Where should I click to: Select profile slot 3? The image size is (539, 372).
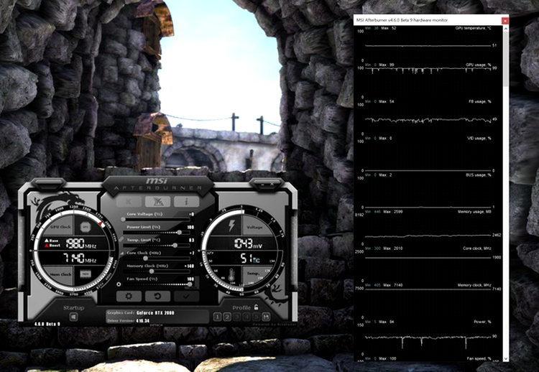(x=236, y=317)
